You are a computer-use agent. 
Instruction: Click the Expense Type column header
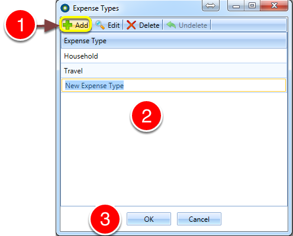(174, 41)
